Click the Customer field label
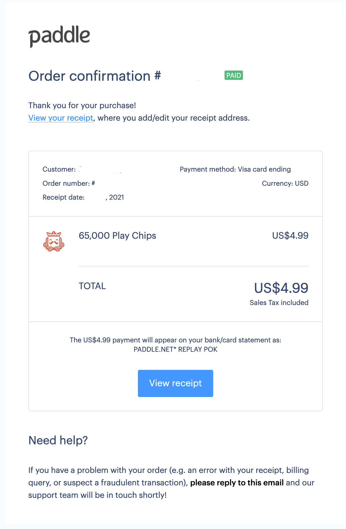346x529 pixels. pos(59,169)
